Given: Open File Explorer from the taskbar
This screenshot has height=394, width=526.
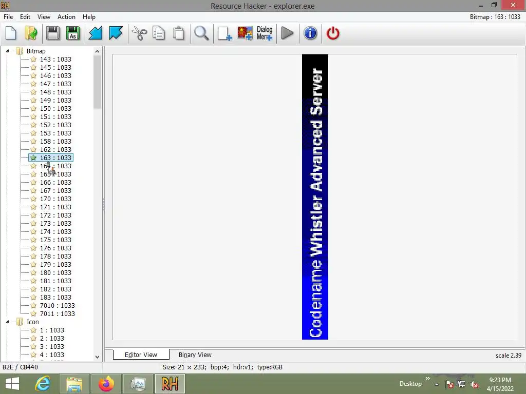Looking at the screenshot, I should point(74,384).
